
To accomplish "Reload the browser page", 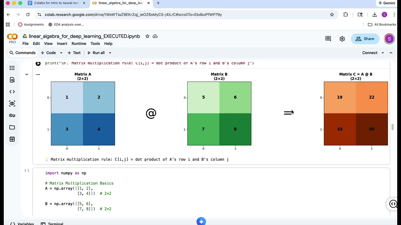I will (28, 14).
